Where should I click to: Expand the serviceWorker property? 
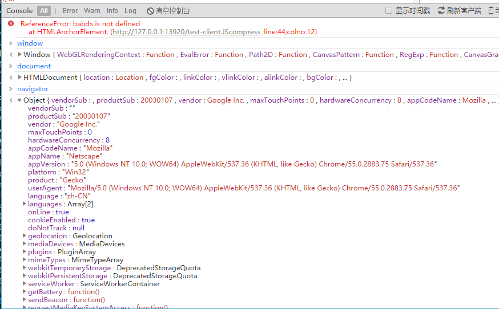24,283
